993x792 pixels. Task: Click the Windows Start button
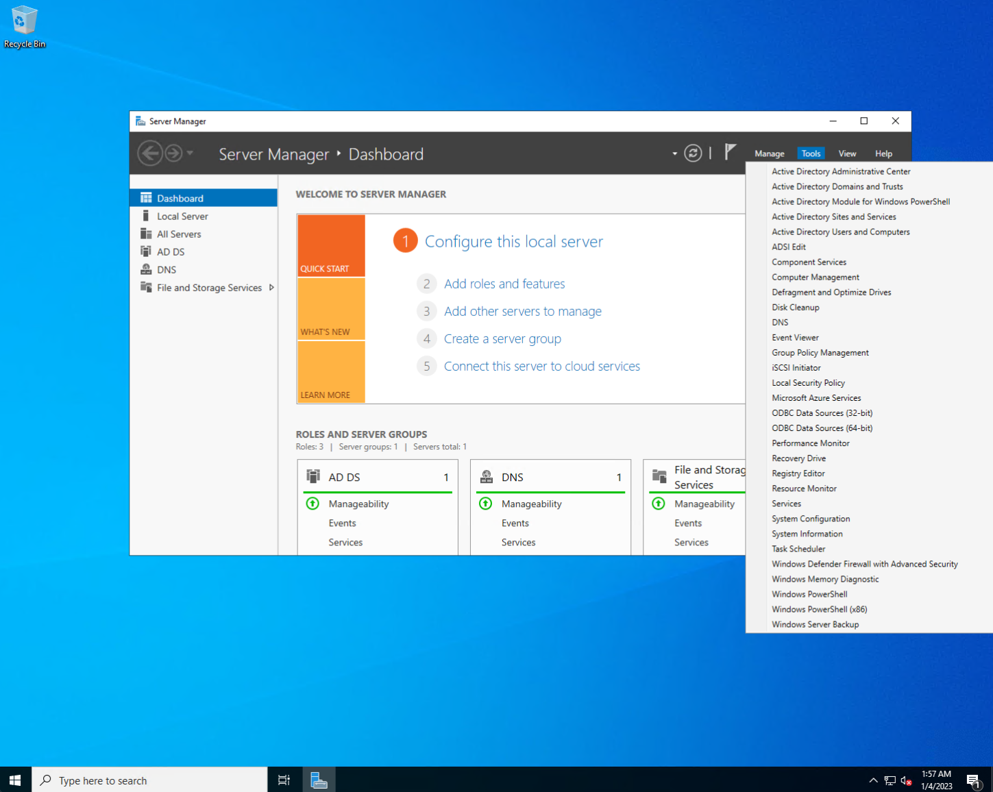coord(15,780)
